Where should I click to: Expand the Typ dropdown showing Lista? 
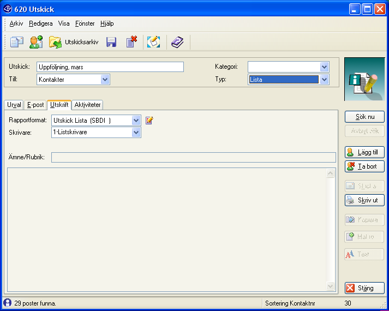[x=324, y=80]
